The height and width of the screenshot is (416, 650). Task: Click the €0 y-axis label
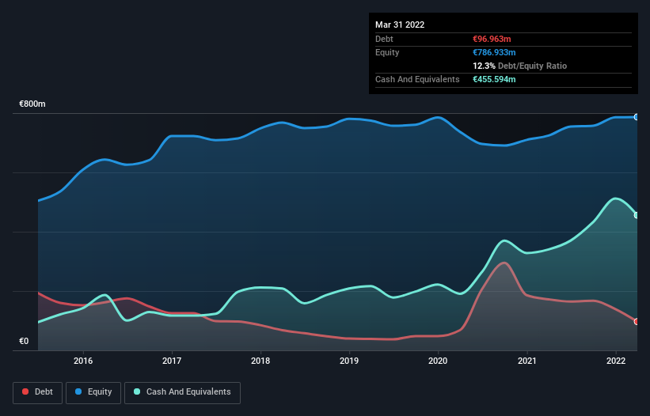click(24, 341)
